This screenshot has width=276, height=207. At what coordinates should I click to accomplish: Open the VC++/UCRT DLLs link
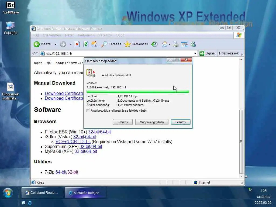73,142
